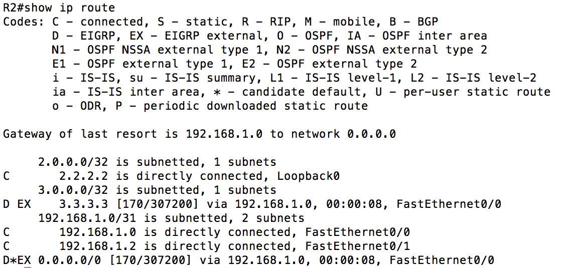Click the IS-IS summary codes line
Image resolution: width=567 pixels, height=268 pixels.
pyautogui.click(x=294, y=78)
